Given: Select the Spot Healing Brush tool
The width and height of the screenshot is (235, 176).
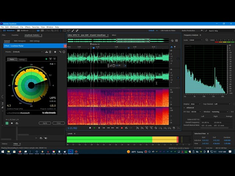Looking at the screenshot, I should 77,30.
